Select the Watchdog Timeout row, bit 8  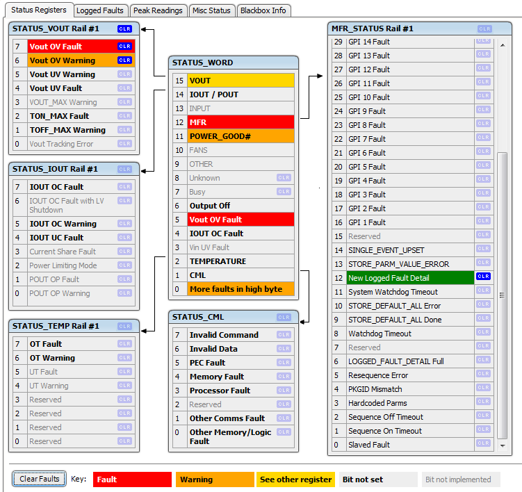(x=413, y=334)
